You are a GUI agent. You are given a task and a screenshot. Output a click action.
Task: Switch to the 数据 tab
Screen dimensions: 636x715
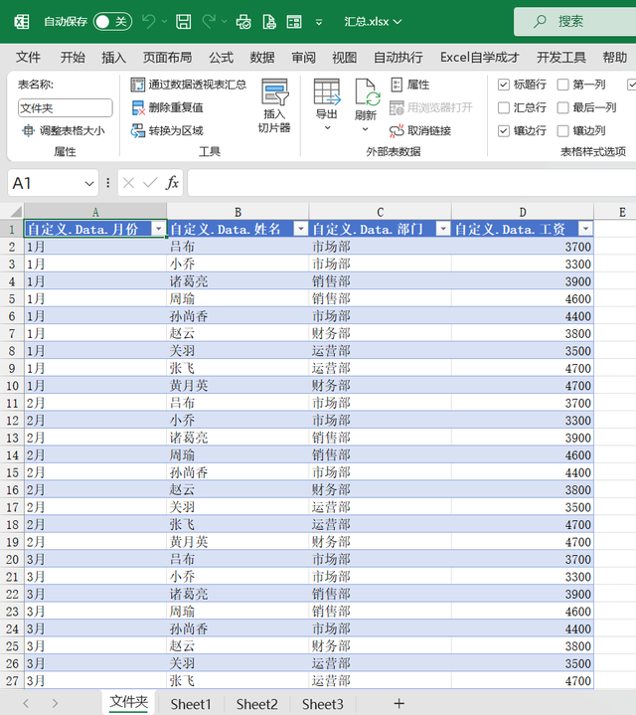point(262,58)
